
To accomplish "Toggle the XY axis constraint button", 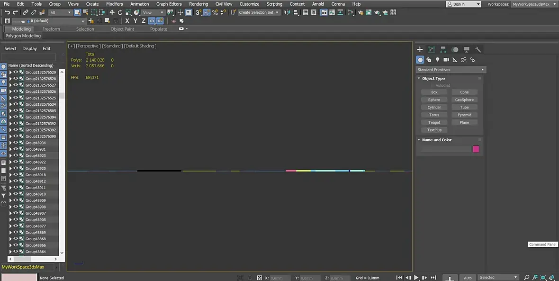I will tap(152, 21).
